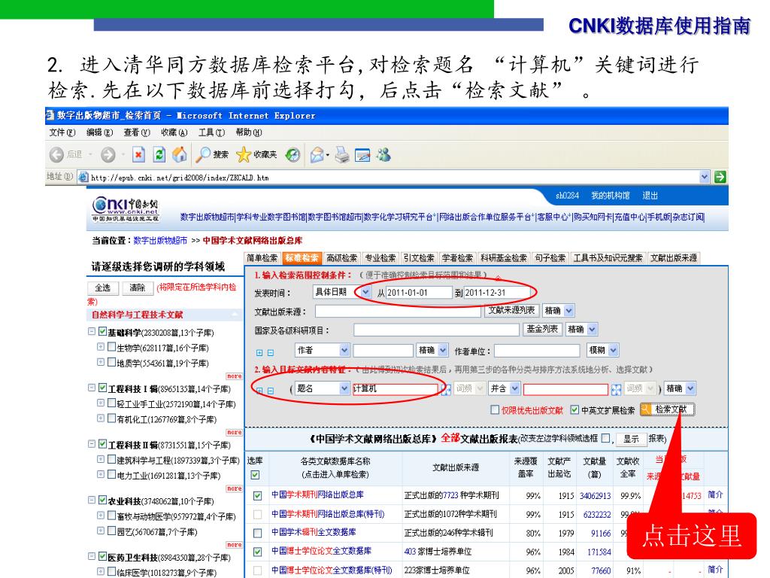
Task: Open the 工具(T) menu
Action: tap(211, 132)
